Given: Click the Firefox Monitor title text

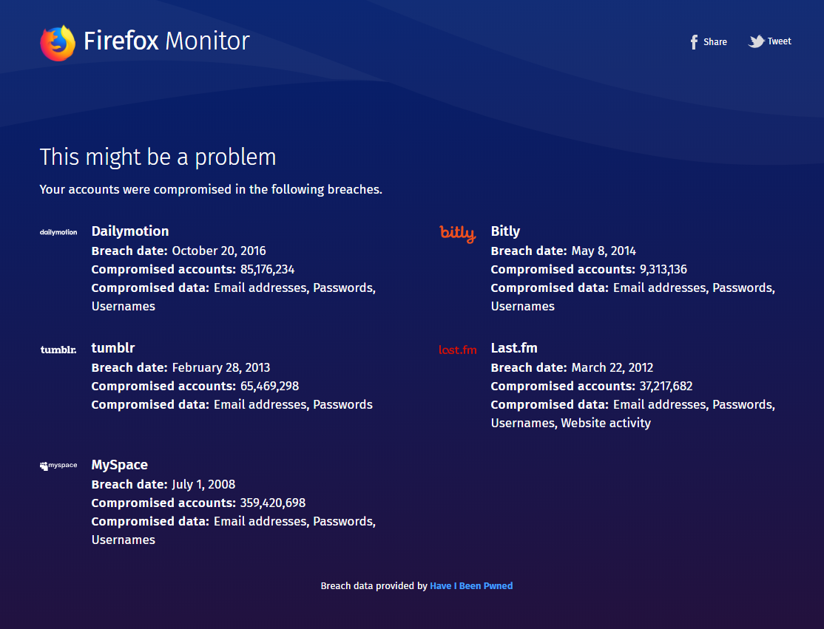Looking at the screenshot, I should (x=166, y=41).
